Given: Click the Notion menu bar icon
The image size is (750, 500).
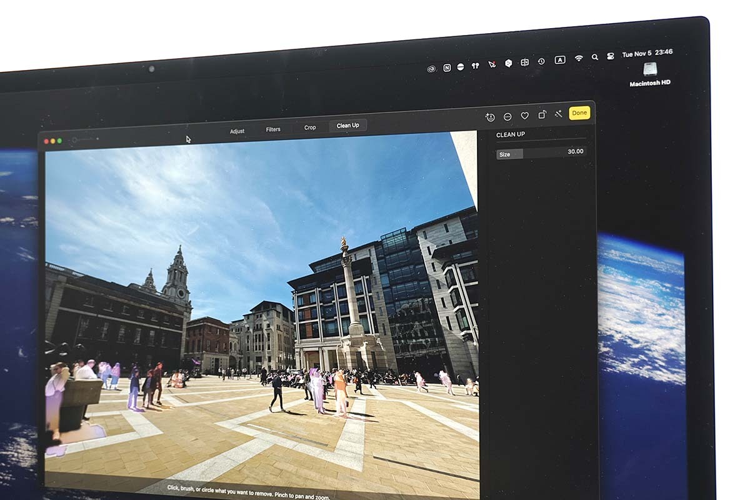Looking at the screenshot, I should (447, 67).
